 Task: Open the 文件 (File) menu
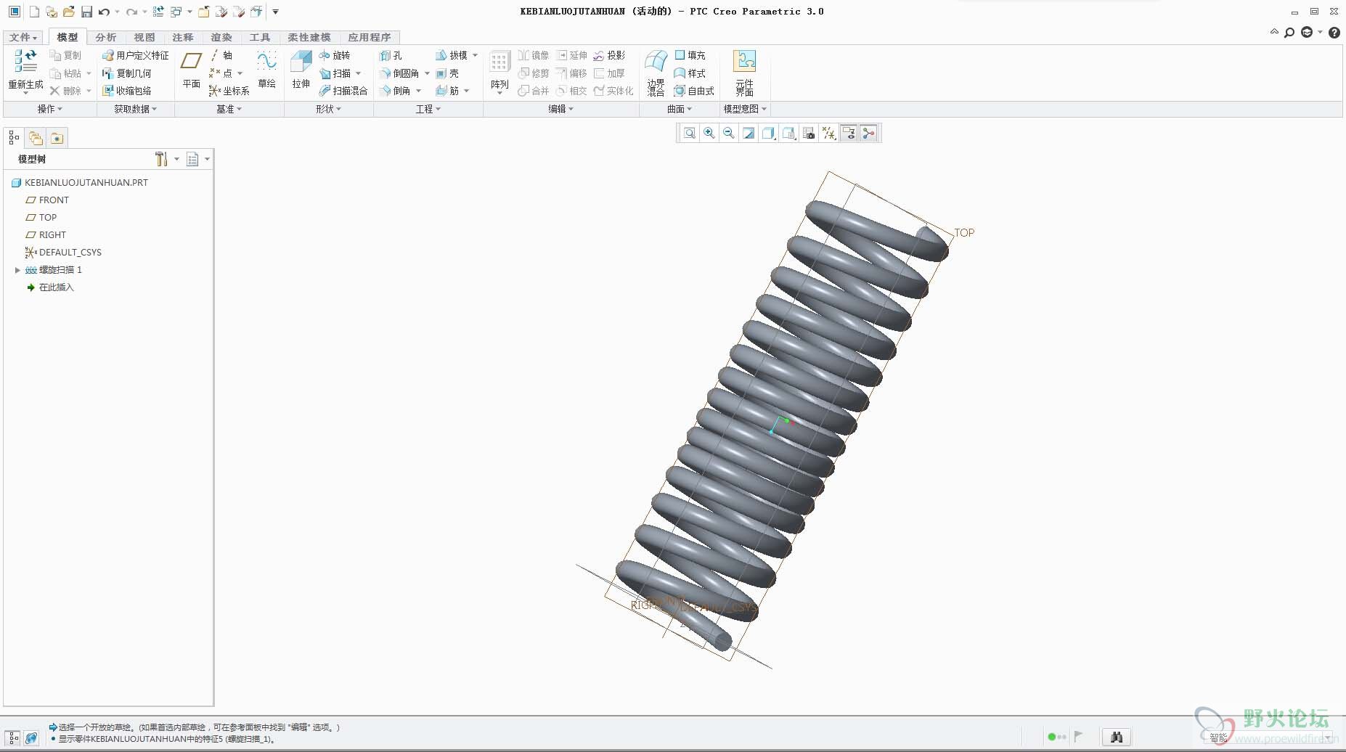click(23, 37)
